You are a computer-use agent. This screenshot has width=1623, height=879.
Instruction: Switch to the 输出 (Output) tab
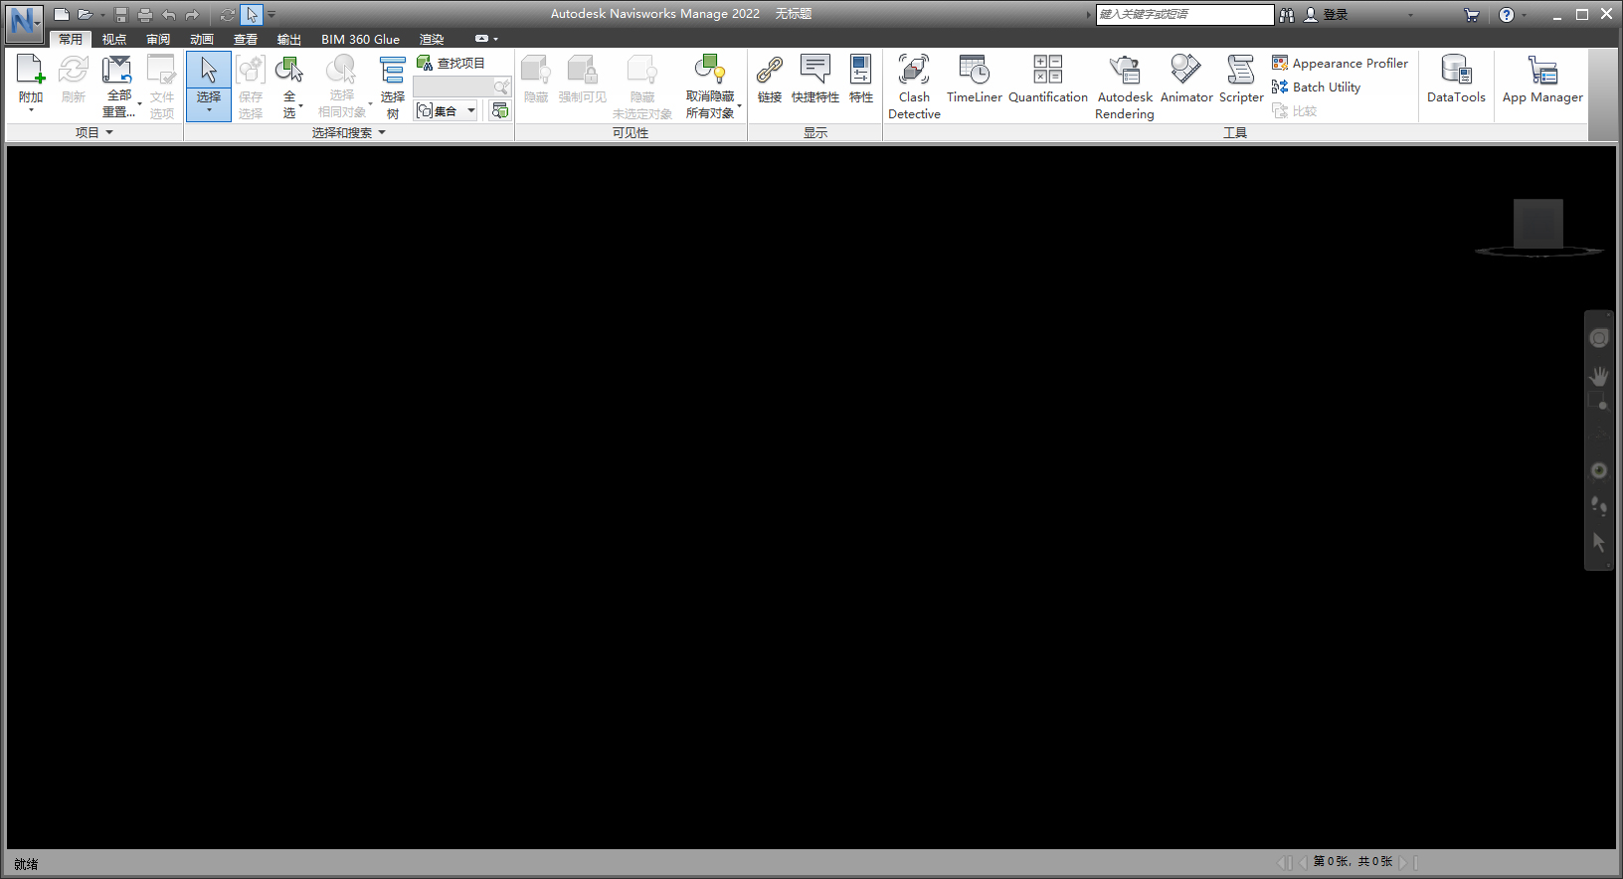point(289,39)
